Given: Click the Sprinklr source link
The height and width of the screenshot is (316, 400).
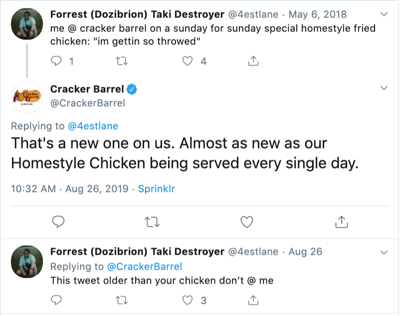Looking at the screenshot, I should click(x=156, y=189).
